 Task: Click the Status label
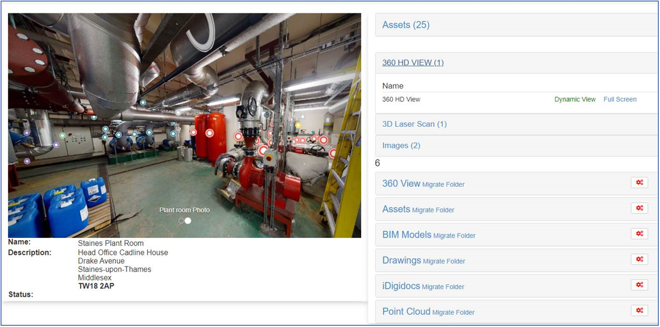click(20, 294)
